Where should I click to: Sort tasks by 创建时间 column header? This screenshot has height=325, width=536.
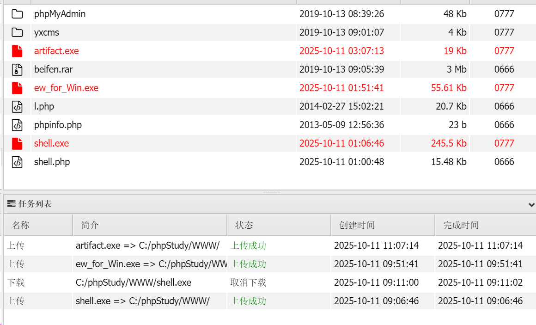click(x=357, y=225)
